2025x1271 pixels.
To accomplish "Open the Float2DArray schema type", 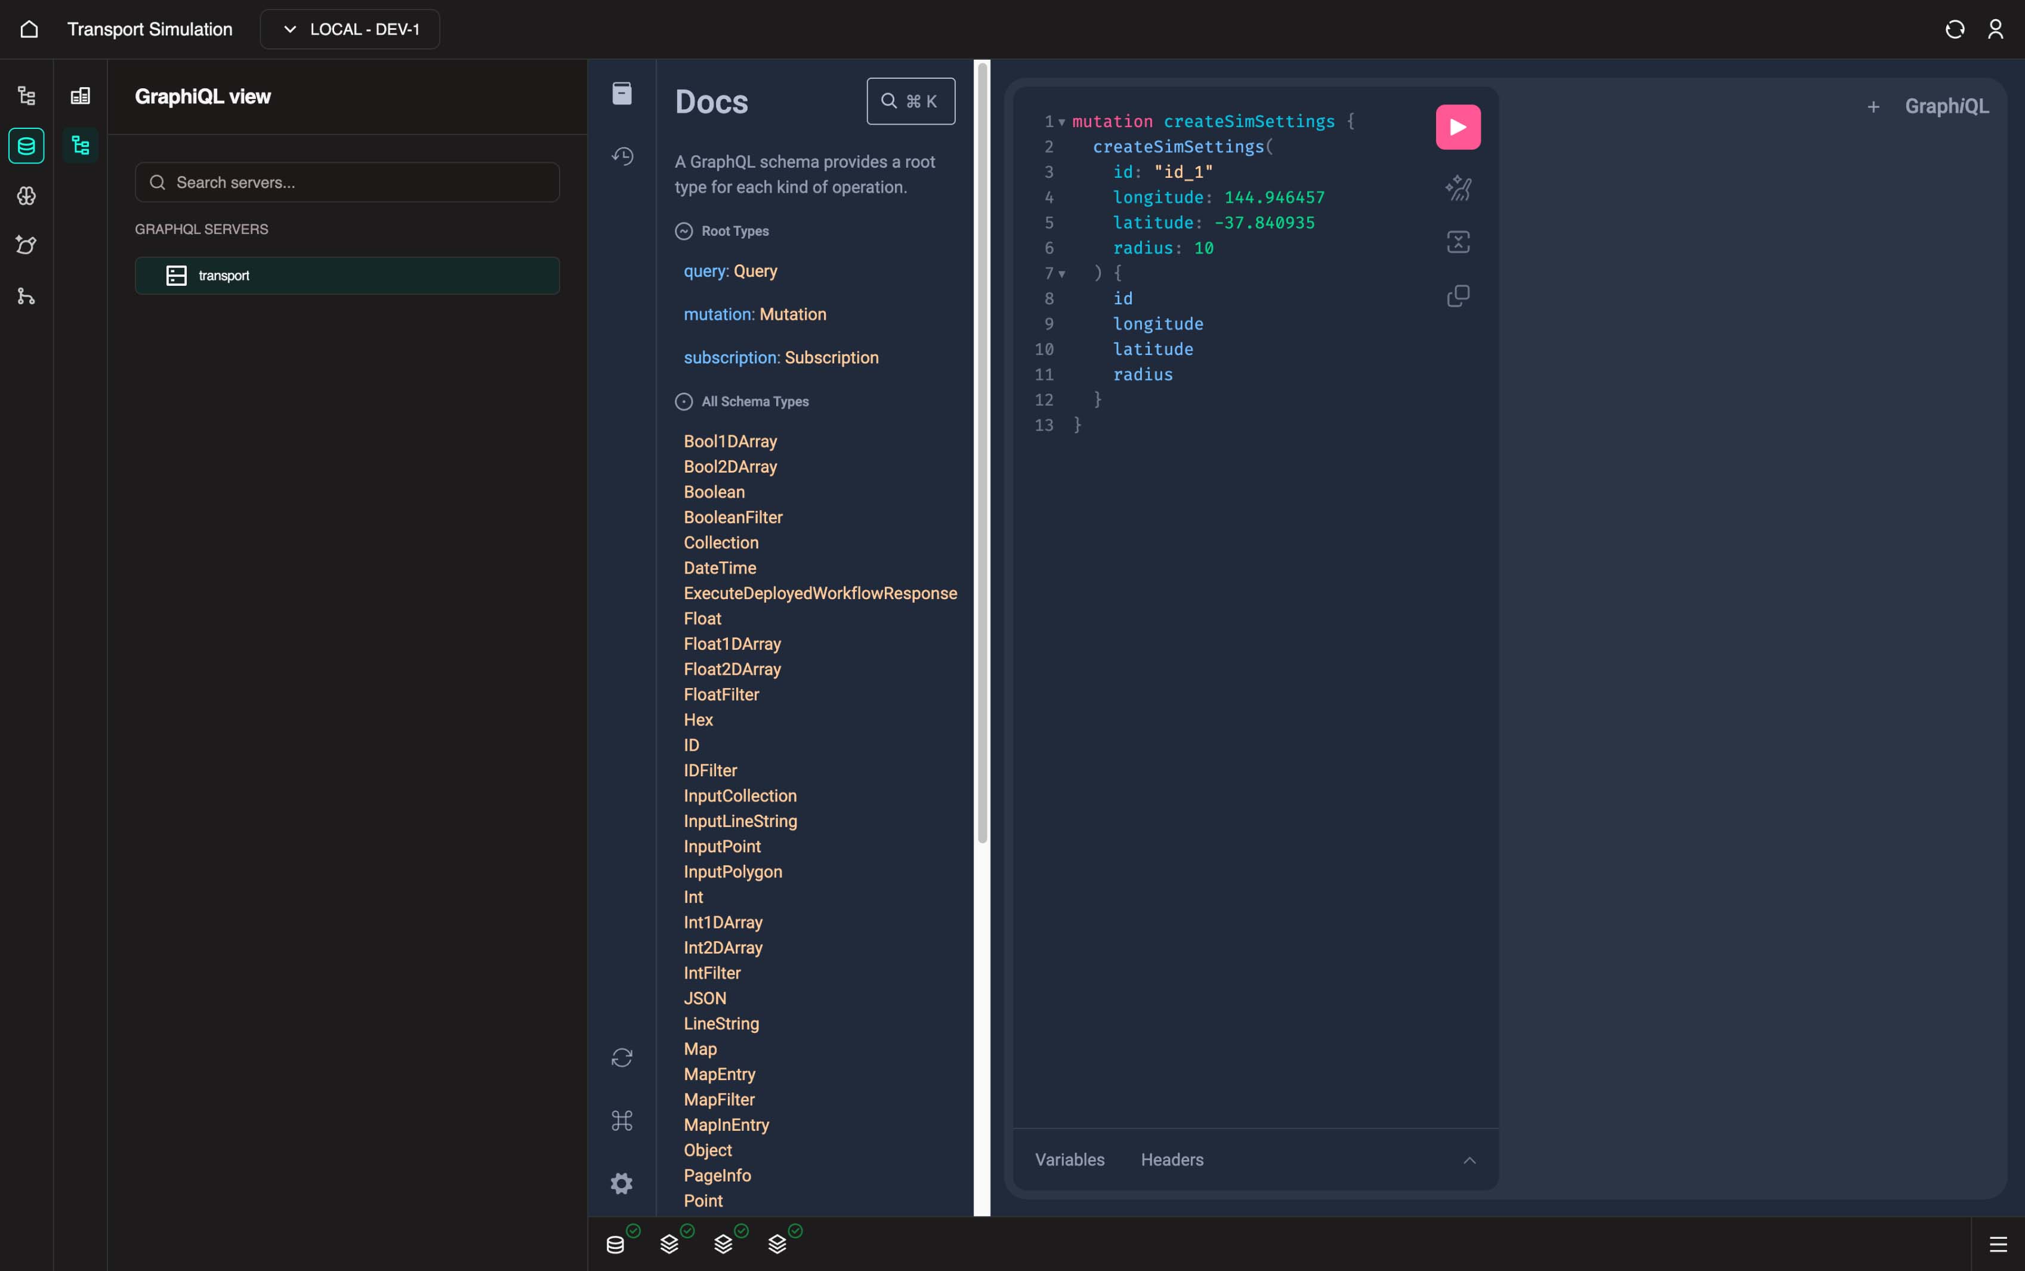I will (x=733, y=669).
